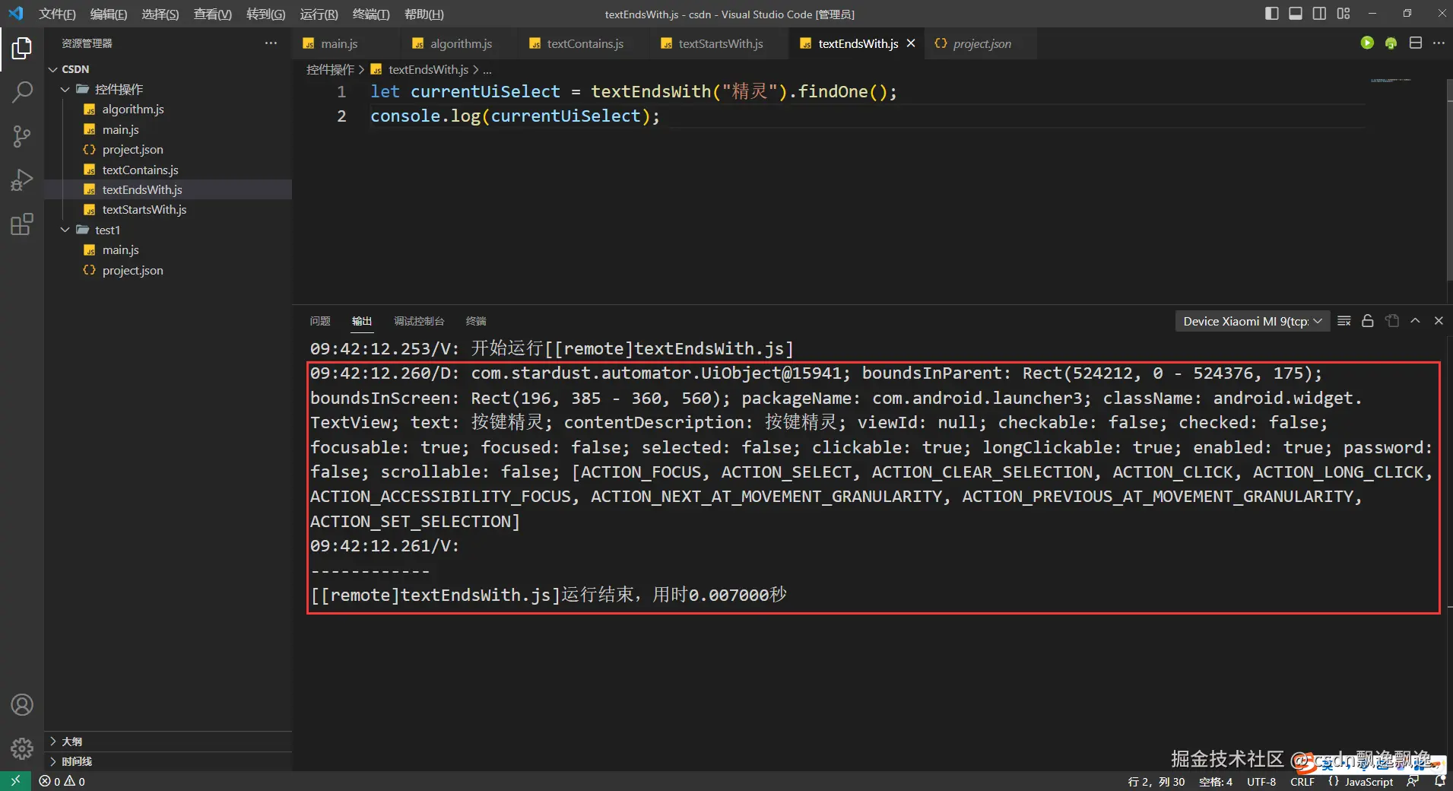Open the Extensions view
Viewport: 1453px width, 791px height.
click(22, 224)
